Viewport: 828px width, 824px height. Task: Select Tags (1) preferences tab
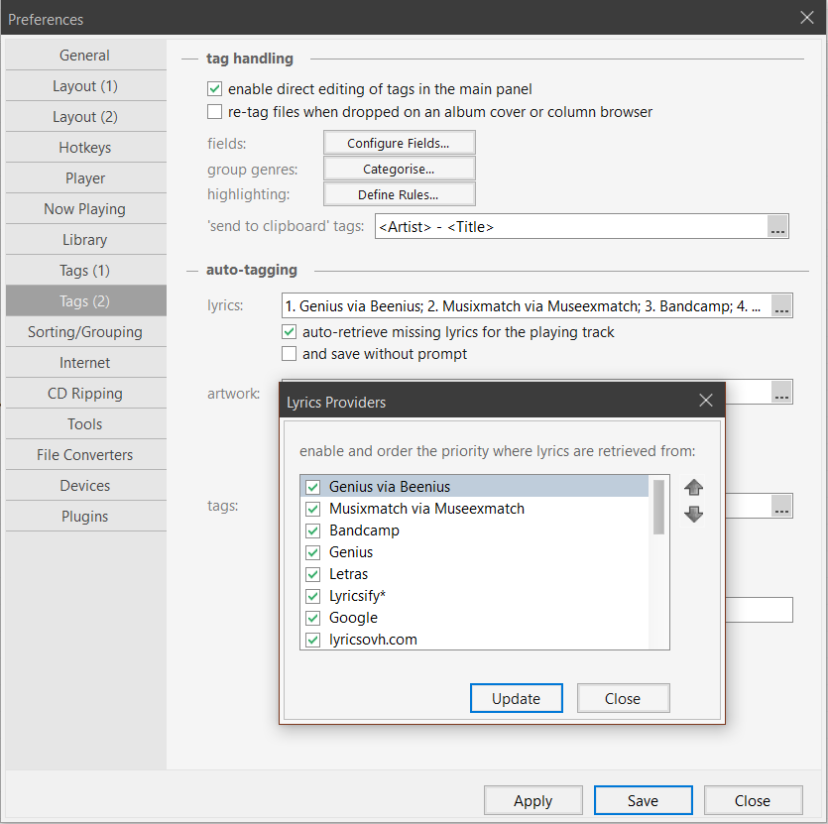[85, 270]
